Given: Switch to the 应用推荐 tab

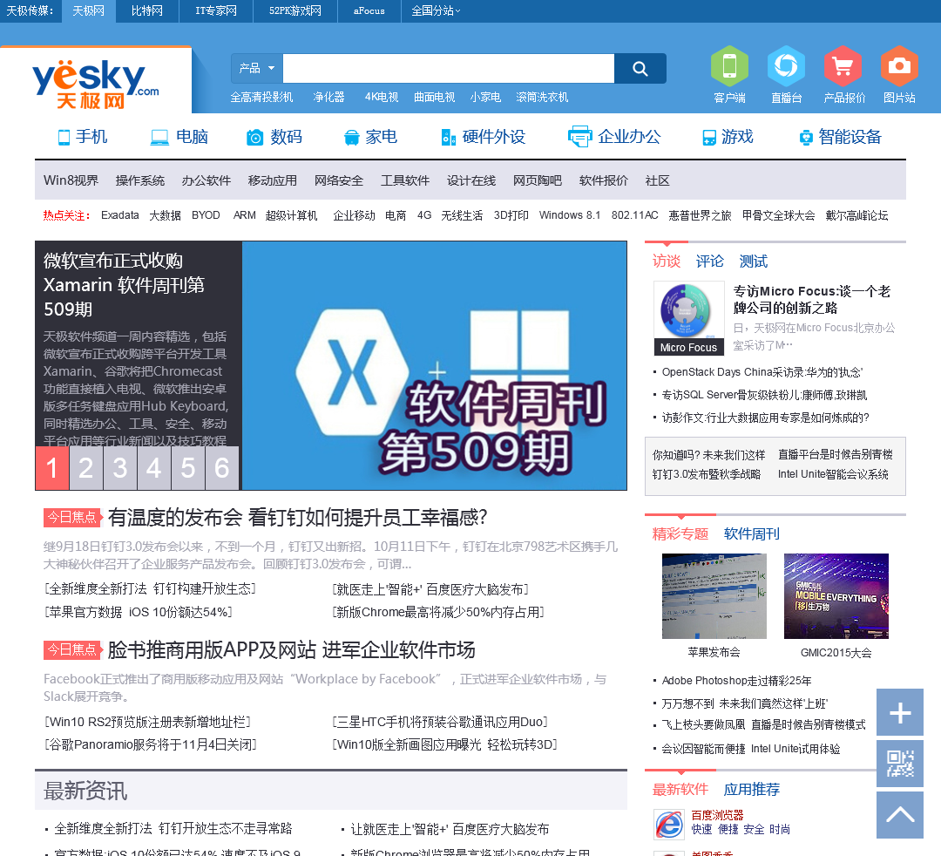Looking at the screenshot, I should (751, 789).
